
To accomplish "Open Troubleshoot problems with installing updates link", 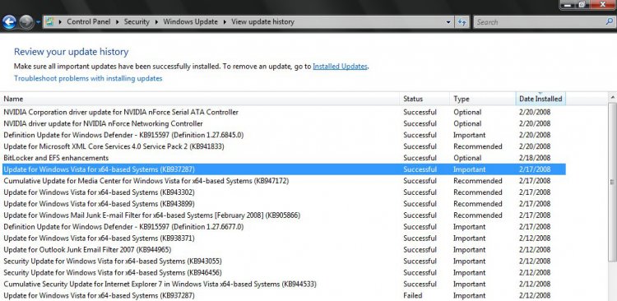I will click(88, 78).
